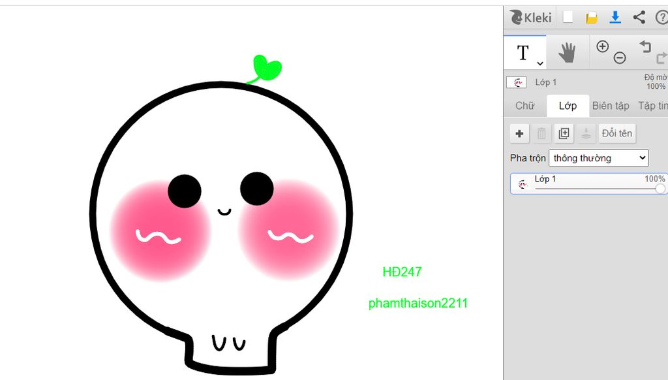
Task: Add a new layer
Action: click(x=519, y=133)
